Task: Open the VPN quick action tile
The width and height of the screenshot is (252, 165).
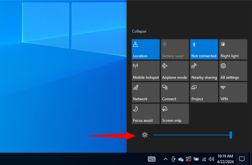Action: (233, 92)
